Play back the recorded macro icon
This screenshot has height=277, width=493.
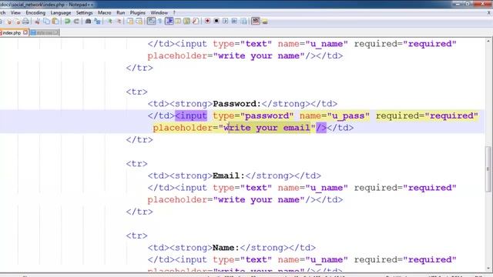click(226, 21)
